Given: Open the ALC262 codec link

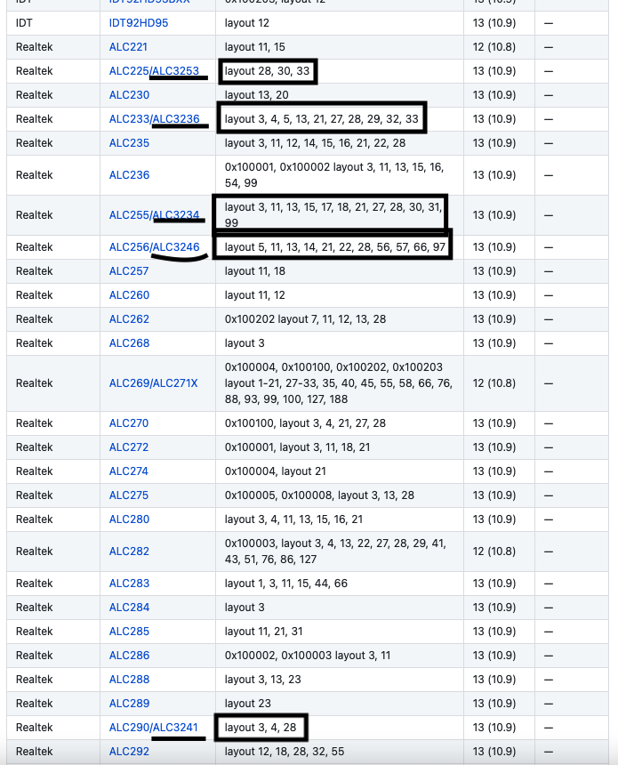Looking at the screenshot, I should pyautogui.click(x=129, y=318).
